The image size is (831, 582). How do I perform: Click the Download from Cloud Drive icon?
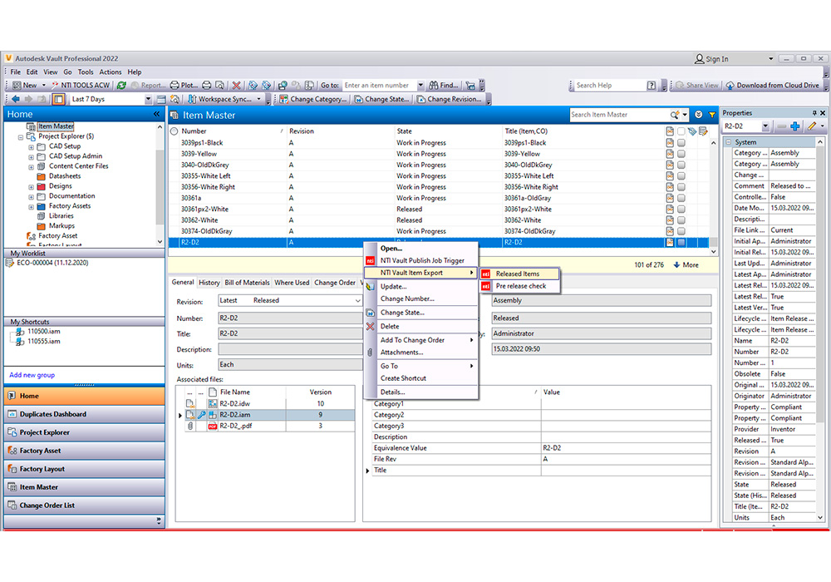pos(730,86)
